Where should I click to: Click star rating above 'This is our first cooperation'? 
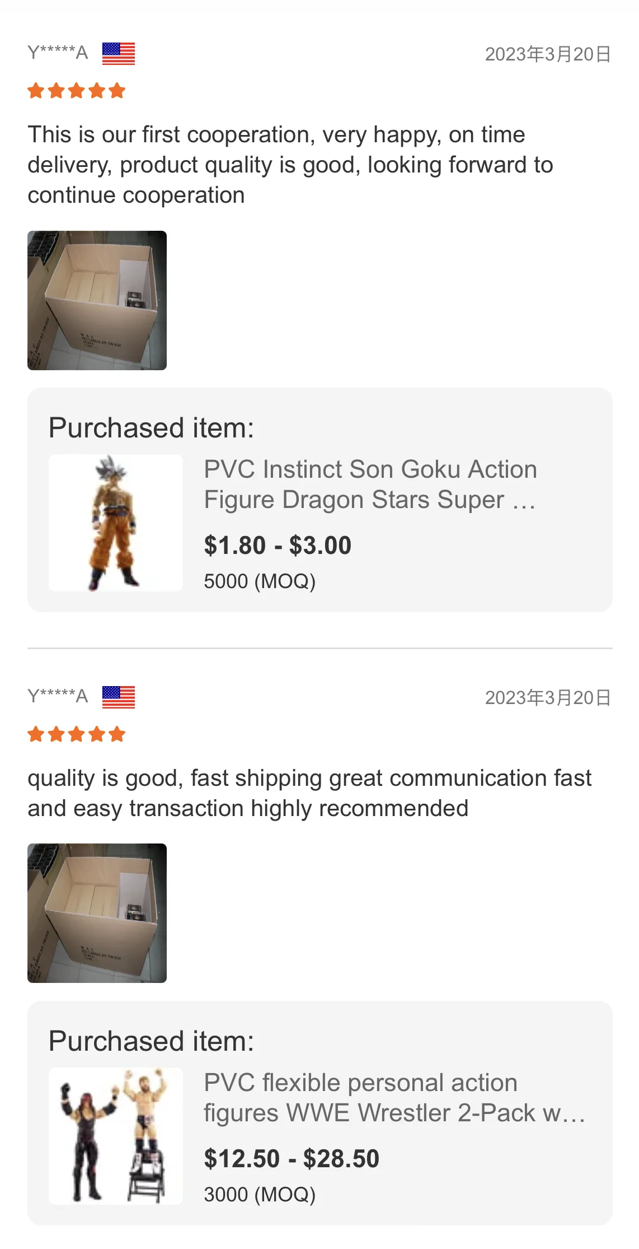(77, 91)
